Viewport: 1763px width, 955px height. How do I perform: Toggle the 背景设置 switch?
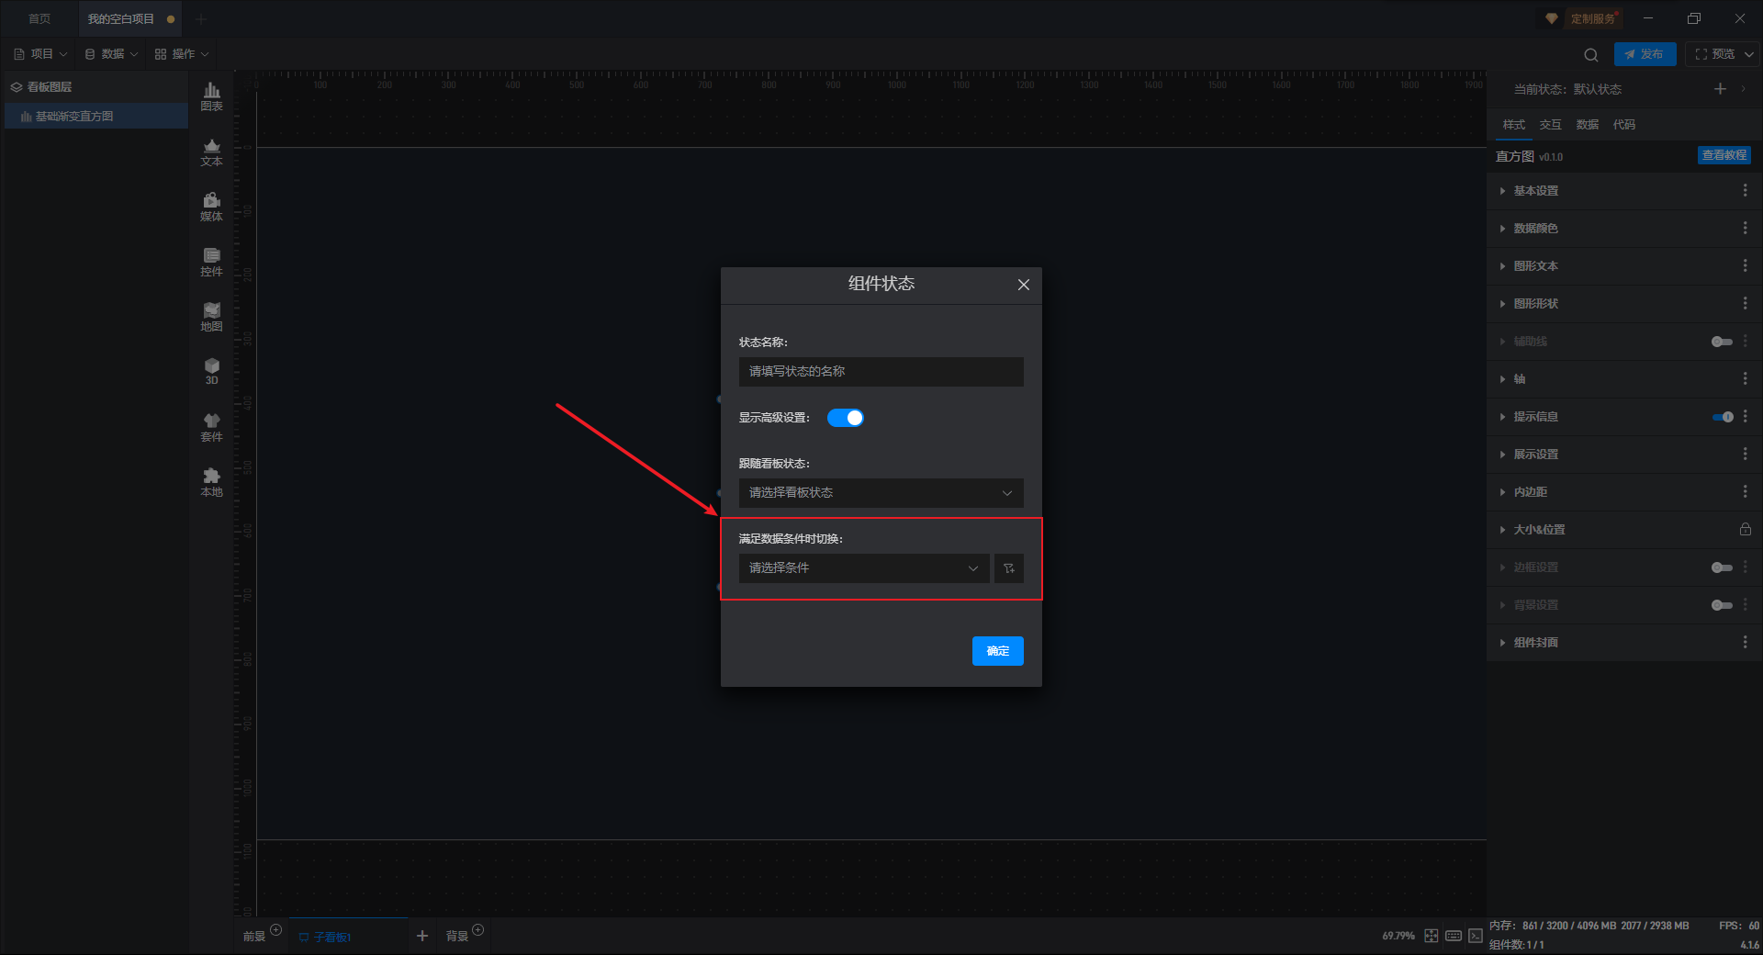coord(1722,605)
